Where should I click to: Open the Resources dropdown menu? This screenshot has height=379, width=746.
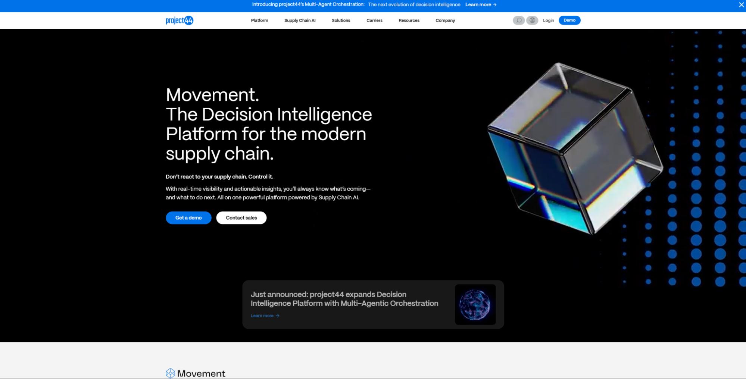tap(409, 20)
